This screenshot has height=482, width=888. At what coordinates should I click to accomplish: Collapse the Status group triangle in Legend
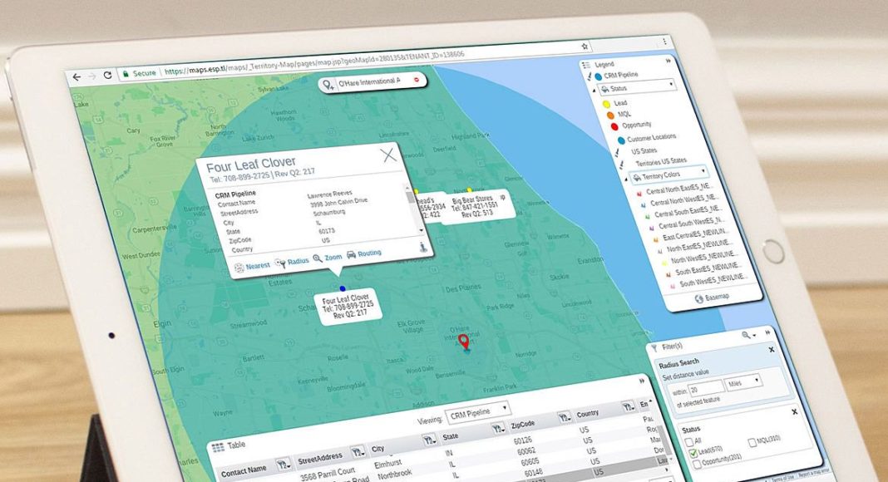pyautogui.click(x=594, y=91)
